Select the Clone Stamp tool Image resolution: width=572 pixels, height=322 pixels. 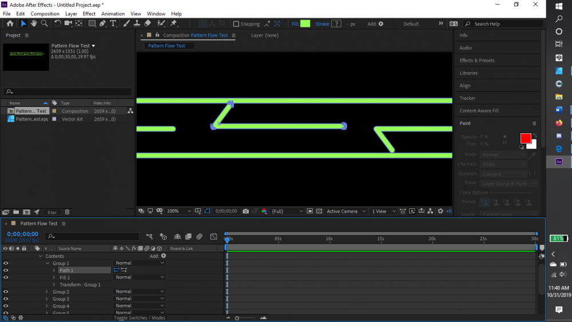137,23
